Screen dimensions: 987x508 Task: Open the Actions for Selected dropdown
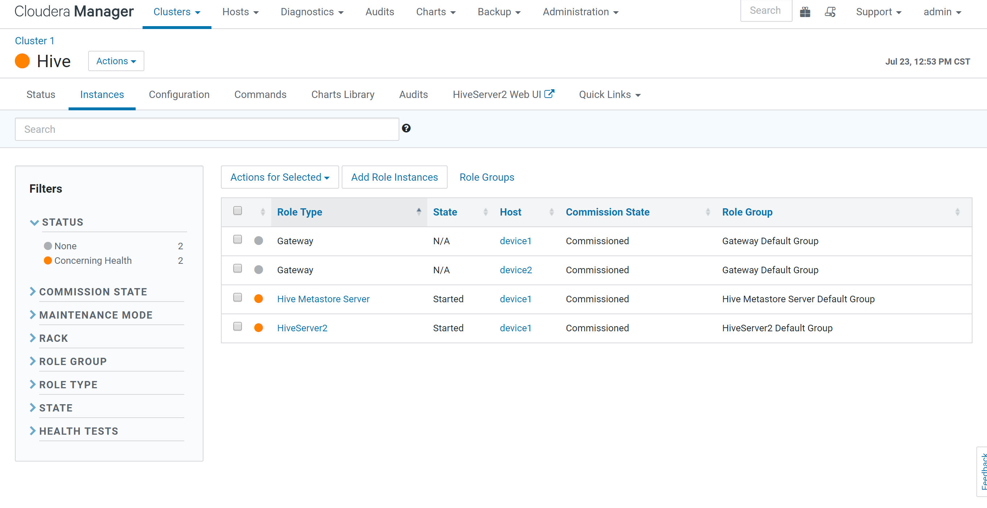tap(280, 177)
